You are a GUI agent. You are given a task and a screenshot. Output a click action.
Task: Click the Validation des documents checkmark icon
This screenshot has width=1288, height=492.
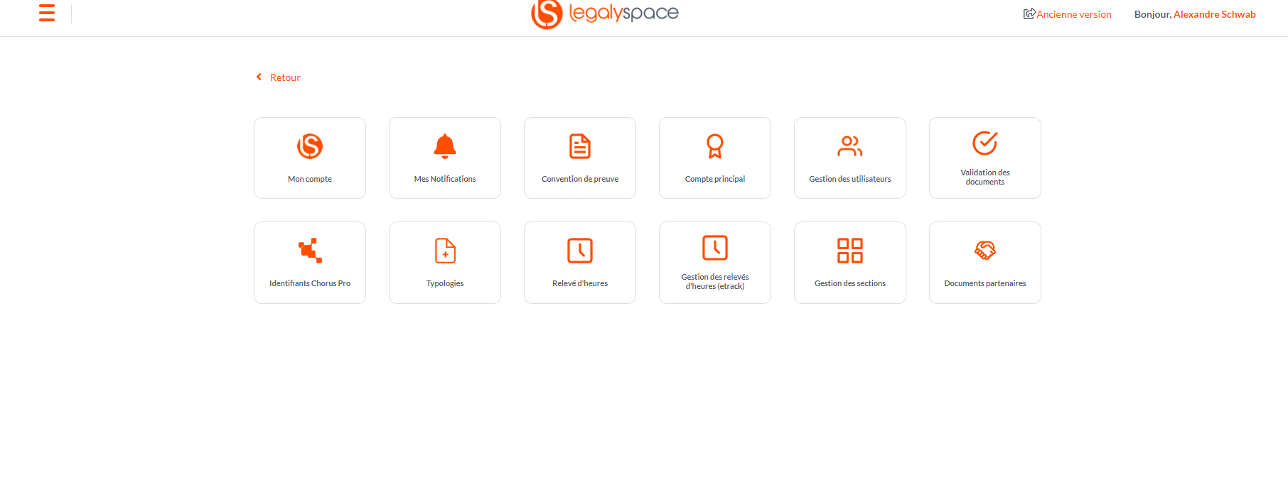985,143
